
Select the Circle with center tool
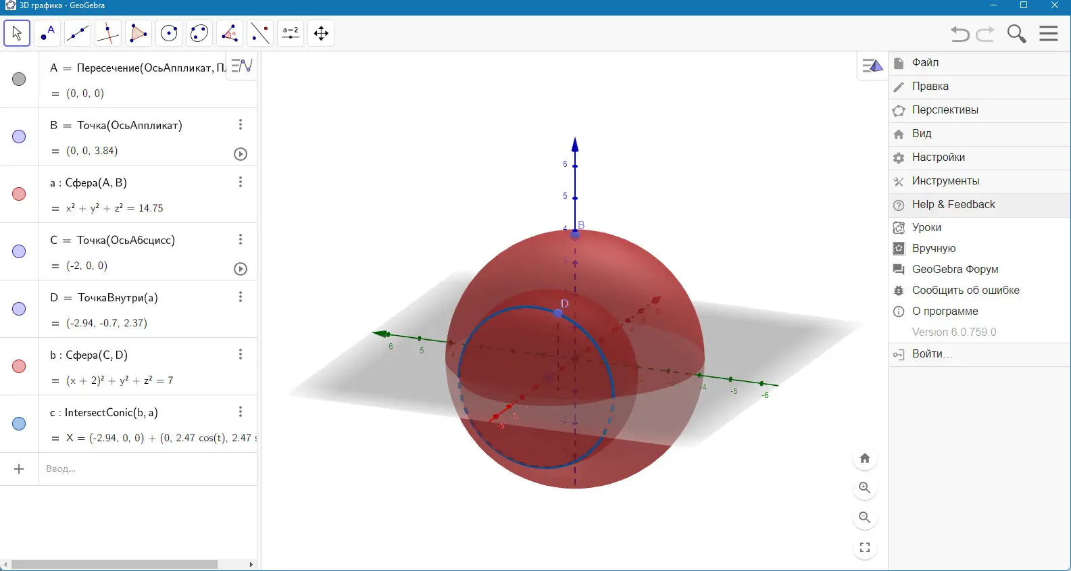[x=169, y=33]
